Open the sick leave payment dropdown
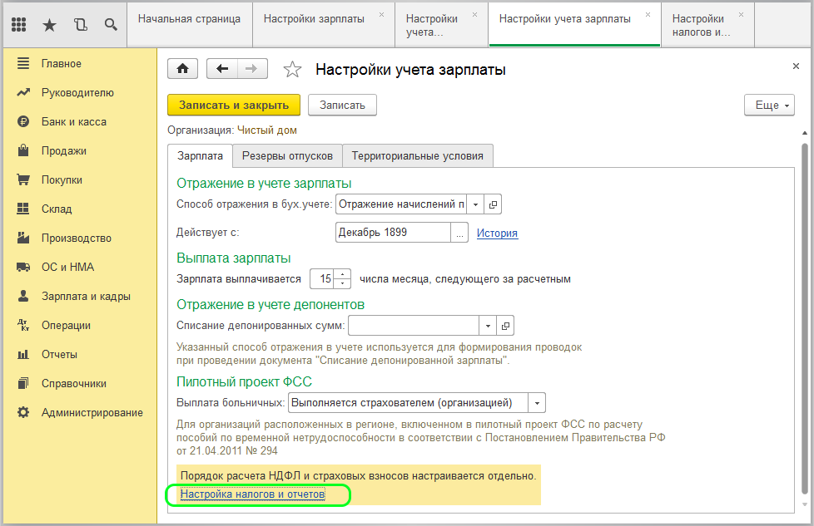This screenshot has width=814, height=526. pos(538,403)
